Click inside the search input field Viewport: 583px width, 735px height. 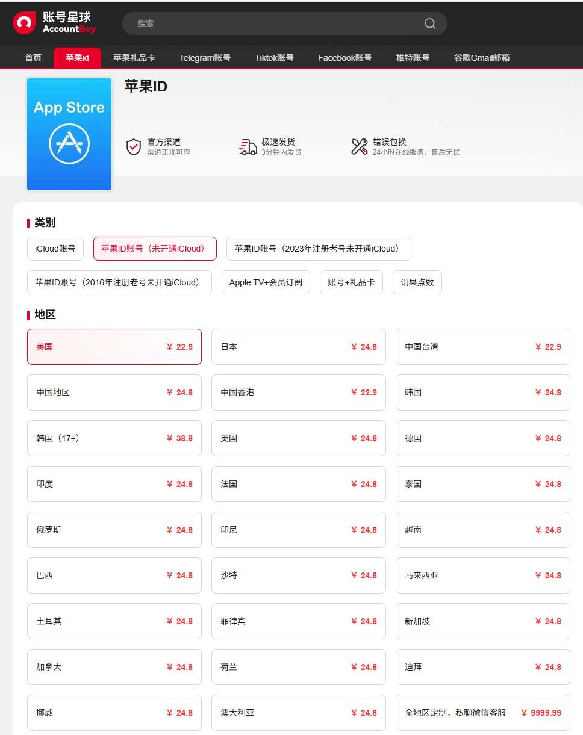(271, 23)
